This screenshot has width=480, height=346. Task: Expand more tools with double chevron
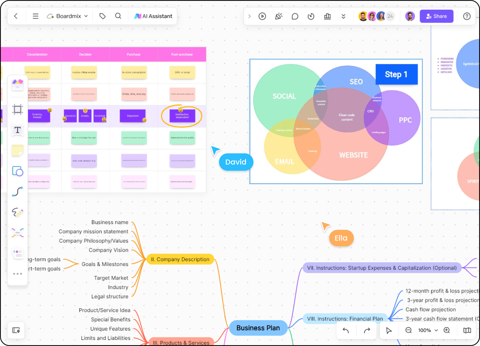(x=343, y=17)
